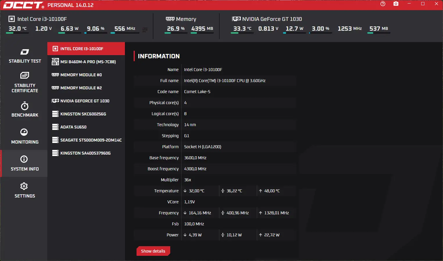Select the ADATA SU650 drive
This screenshot has width=443, height=261.
tap(86, 127)
